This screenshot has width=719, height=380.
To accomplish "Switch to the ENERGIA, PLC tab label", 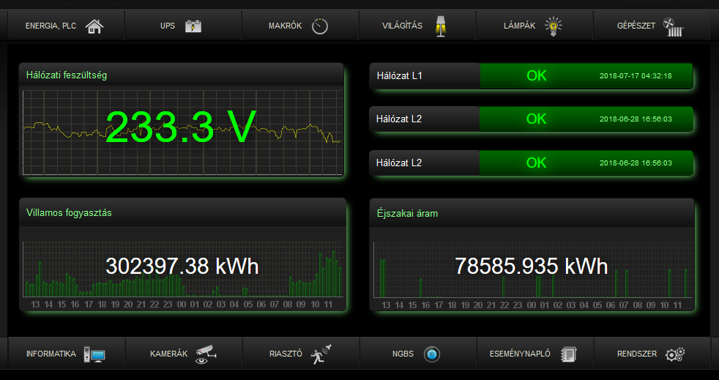I will (x=51, y=27).
